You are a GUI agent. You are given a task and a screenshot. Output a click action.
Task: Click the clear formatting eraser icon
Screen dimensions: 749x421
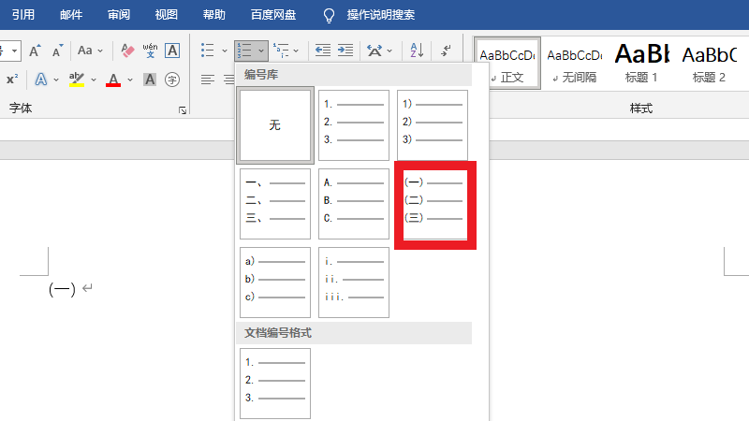point(129,51)
